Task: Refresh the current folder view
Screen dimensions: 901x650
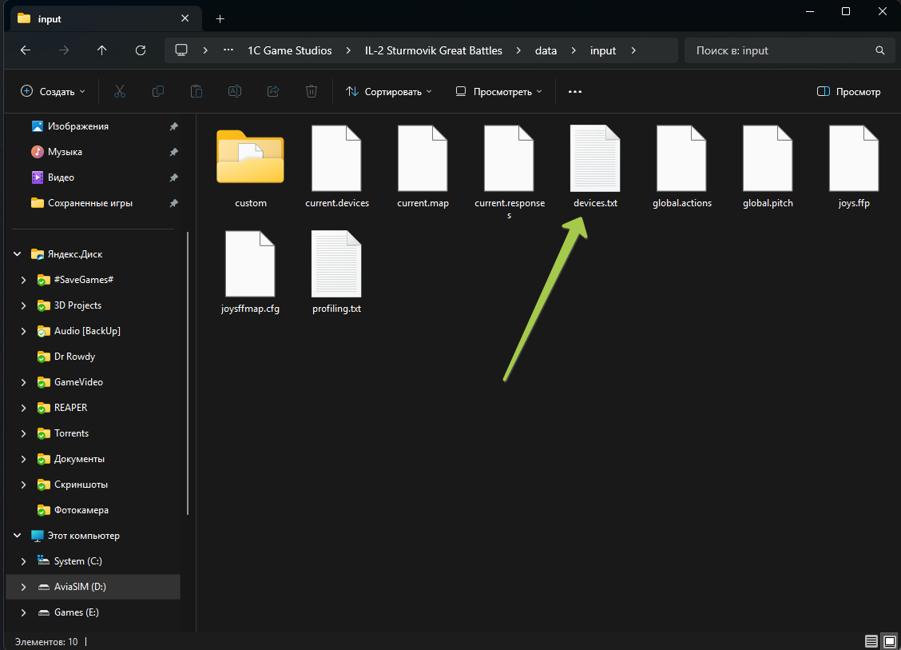Action: tap(141, 50)
